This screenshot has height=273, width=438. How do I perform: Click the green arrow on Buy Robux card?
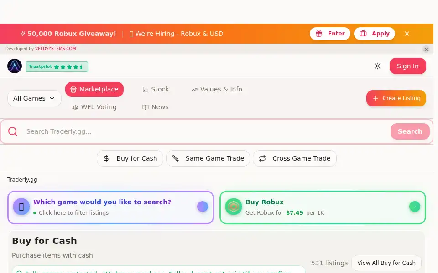415,207
